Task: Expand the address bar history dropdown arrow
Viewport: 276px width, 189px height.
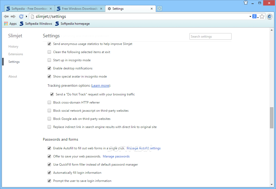Action: (250, 17)
